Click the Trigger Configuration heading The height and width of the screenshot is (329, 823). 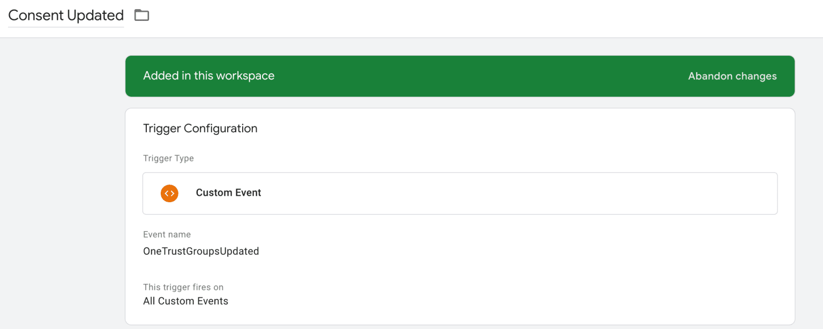tap(200, 128)
